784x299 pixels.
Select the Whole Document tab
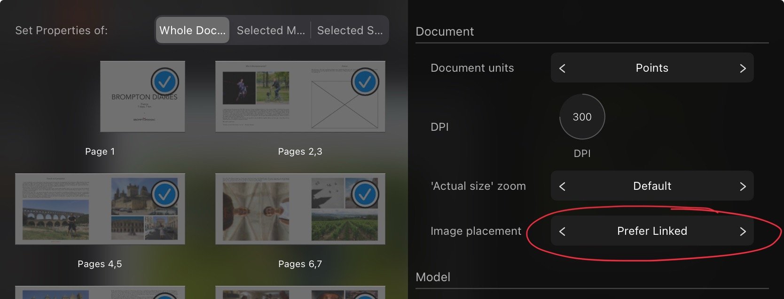[193, 30]
